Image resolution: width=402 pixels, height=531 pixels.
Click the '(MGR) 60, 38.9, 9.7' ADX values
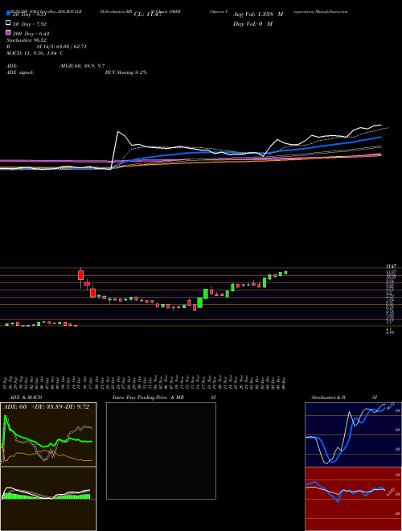(x=82, y=66)
